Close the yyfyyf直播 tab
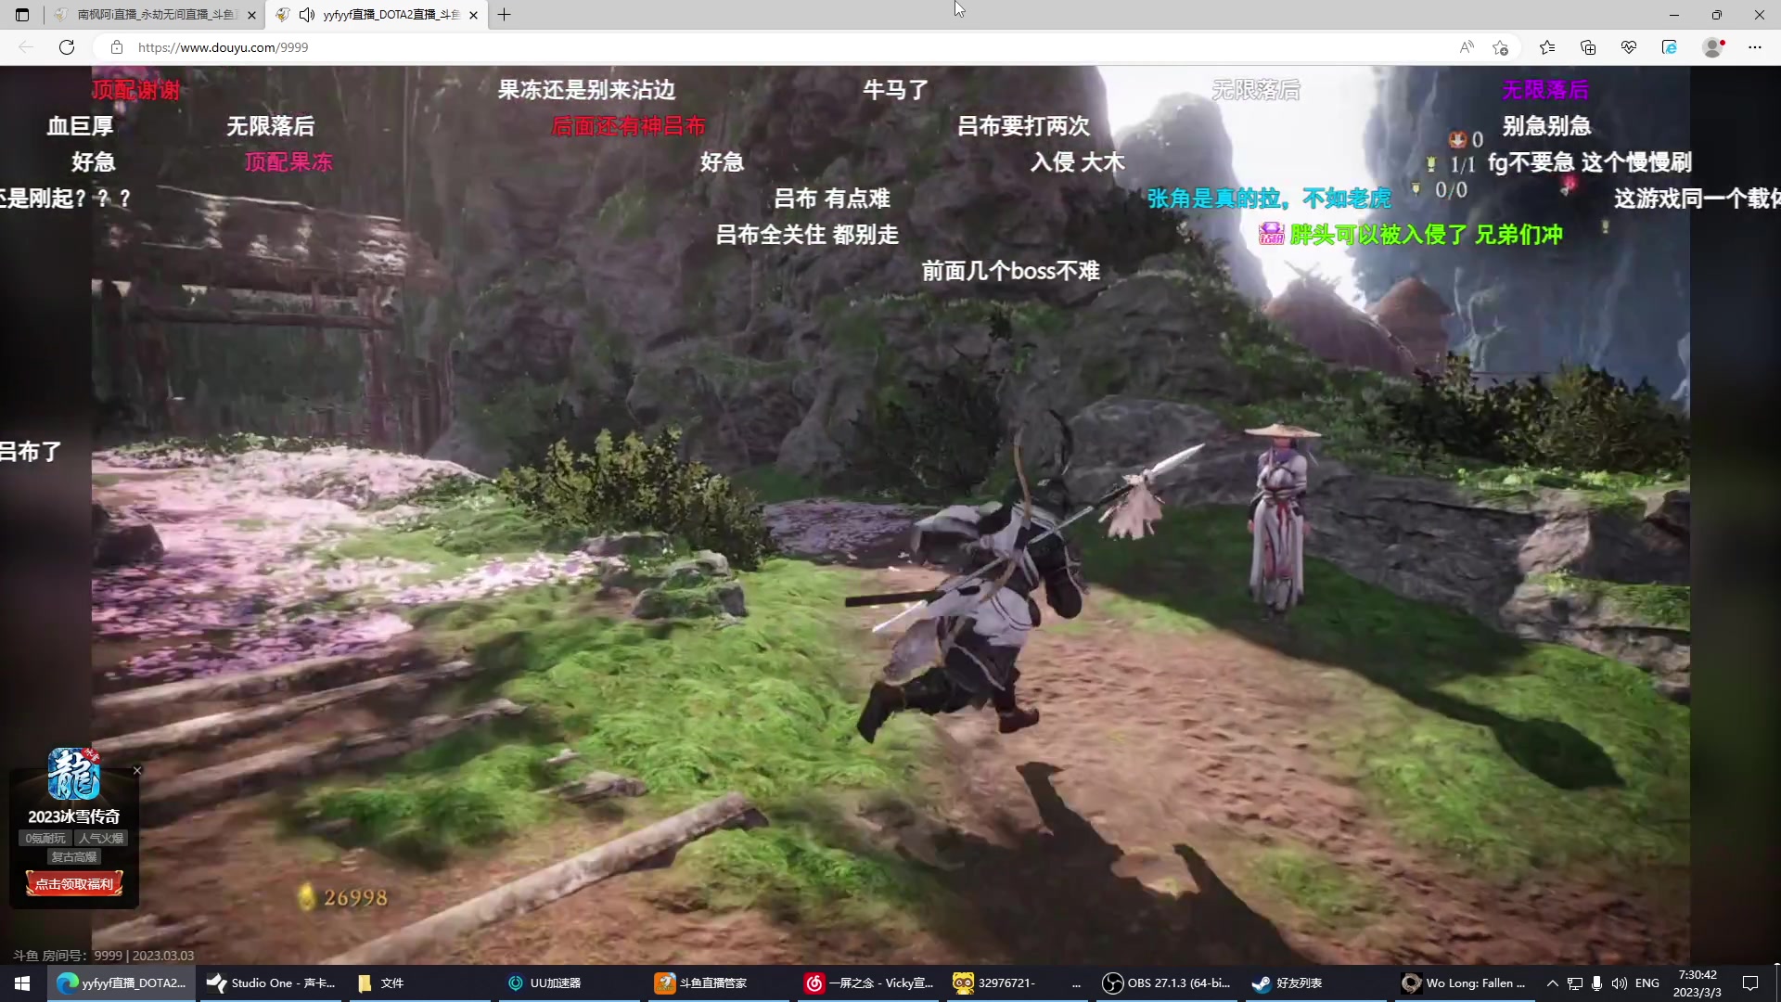Screen dimensions: 1781x1002 pos(474,15)
